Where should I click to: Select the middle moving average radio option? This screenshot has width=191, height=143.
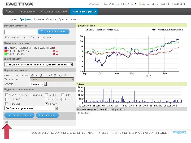coord(41,75)
